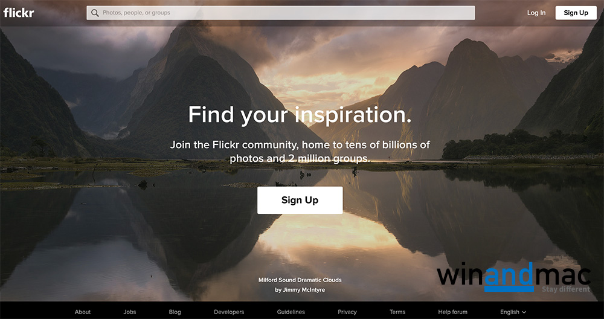Viewport: 604px width, 319px height.
Task: Click the Find your inspiration headline
Action: tap(300, 115)
